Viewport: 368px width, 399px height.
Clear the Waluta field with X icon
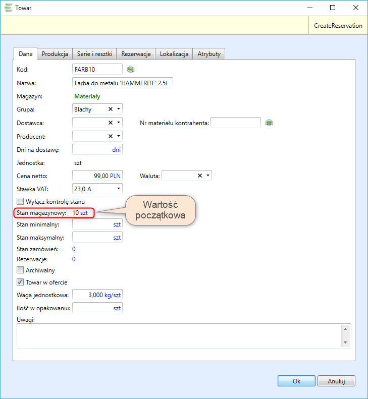[200, 176]
